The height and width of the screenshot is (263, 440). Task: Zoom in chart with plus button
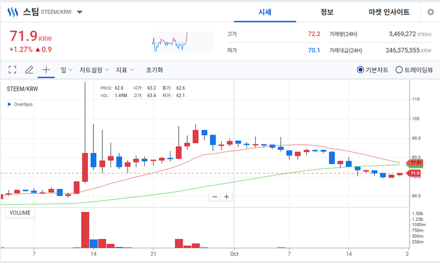(227, 197)
